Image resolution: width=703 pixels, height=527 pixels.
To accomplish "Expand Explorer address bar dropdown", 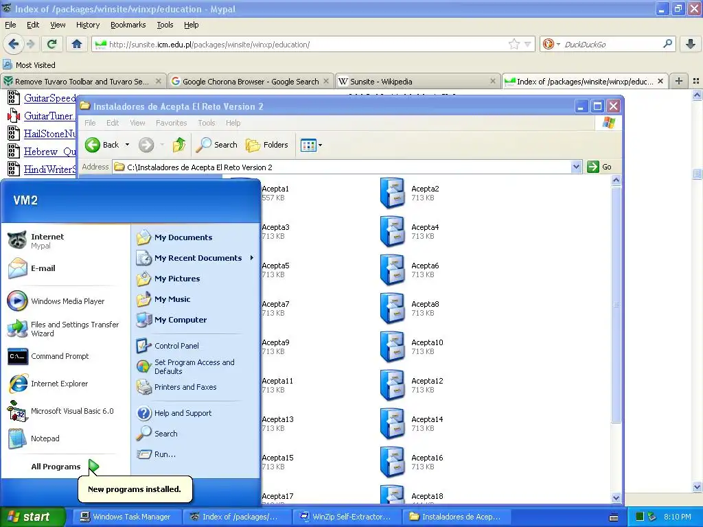I will click(576, 167).
